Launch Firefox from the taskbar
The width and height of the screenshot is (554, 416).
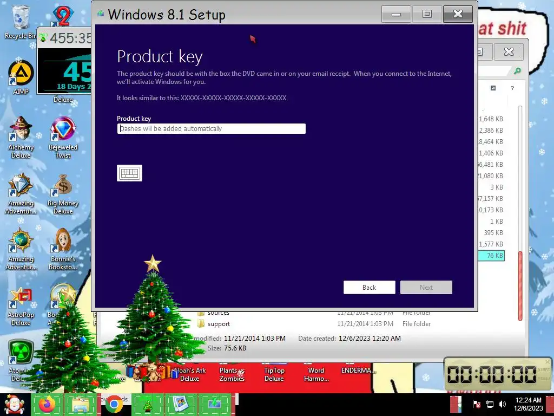47,405
